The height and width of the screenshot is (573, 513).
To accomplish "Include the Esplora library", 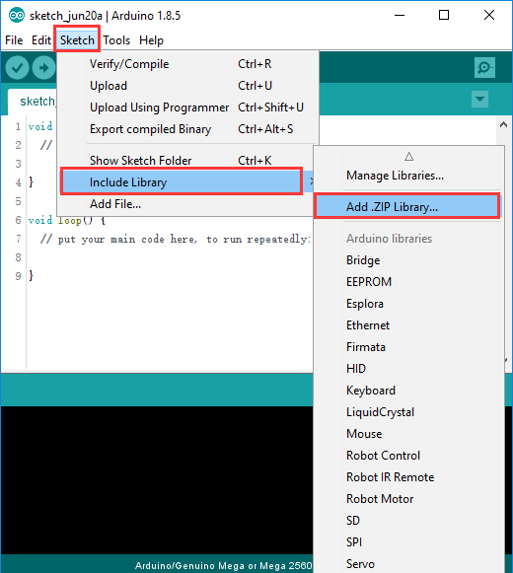I will (408, 304).
